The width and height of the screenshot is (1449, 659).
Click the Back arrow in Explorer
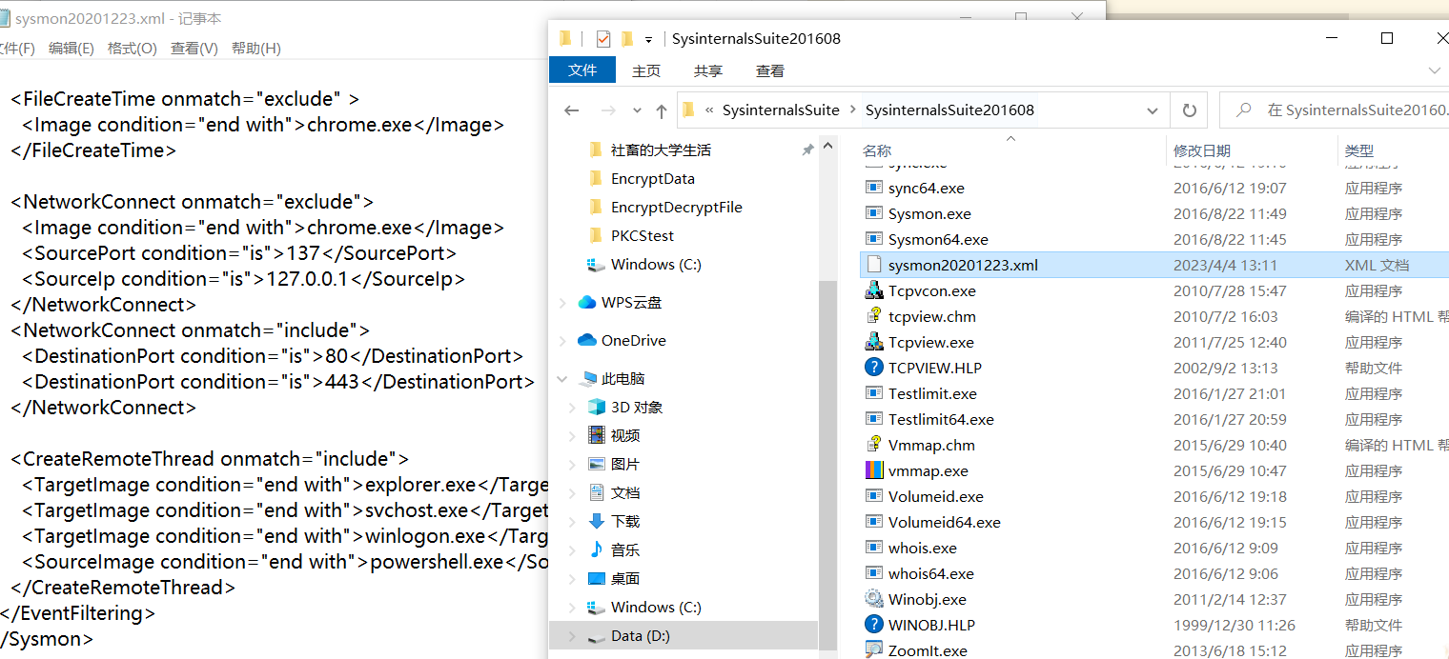point(572,110)
